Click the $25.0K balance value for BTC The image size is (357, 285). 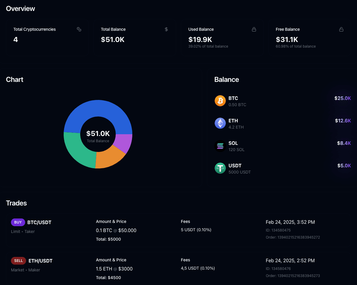tap(342, 98)
